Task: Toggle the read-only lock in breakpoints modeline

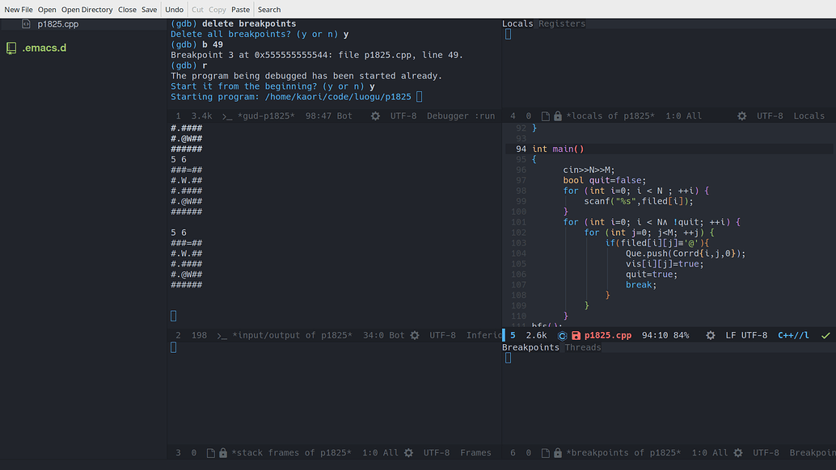Action: [x=556, y=452]
